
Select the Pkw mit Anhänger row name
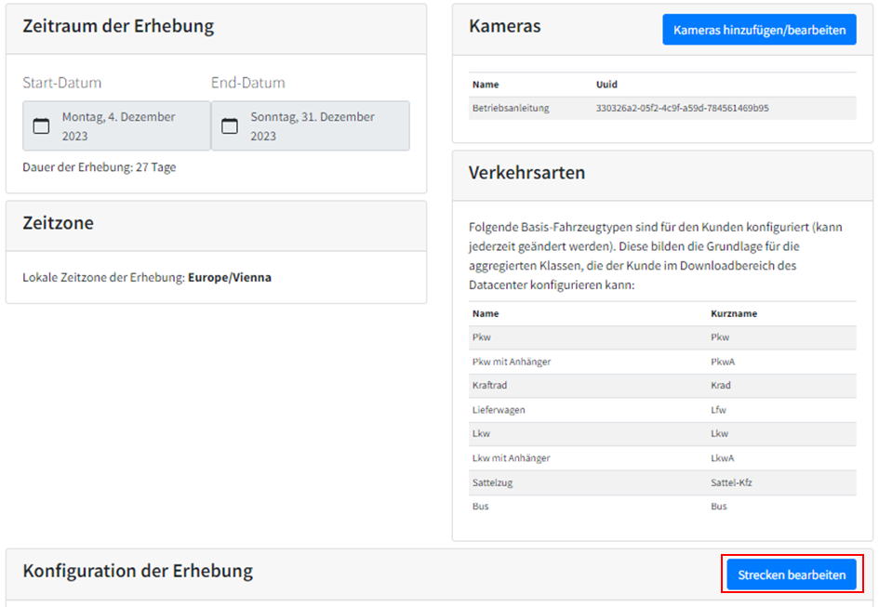(x=512, y=363)
